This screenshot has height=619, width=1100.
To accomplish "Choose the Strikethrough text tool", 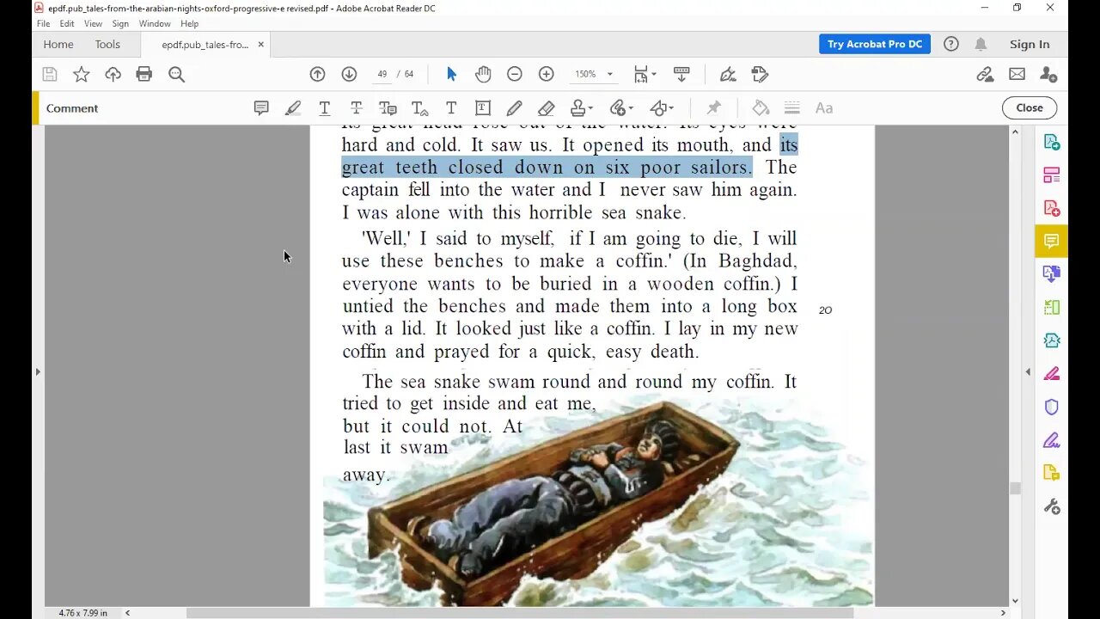I will 356,107.
